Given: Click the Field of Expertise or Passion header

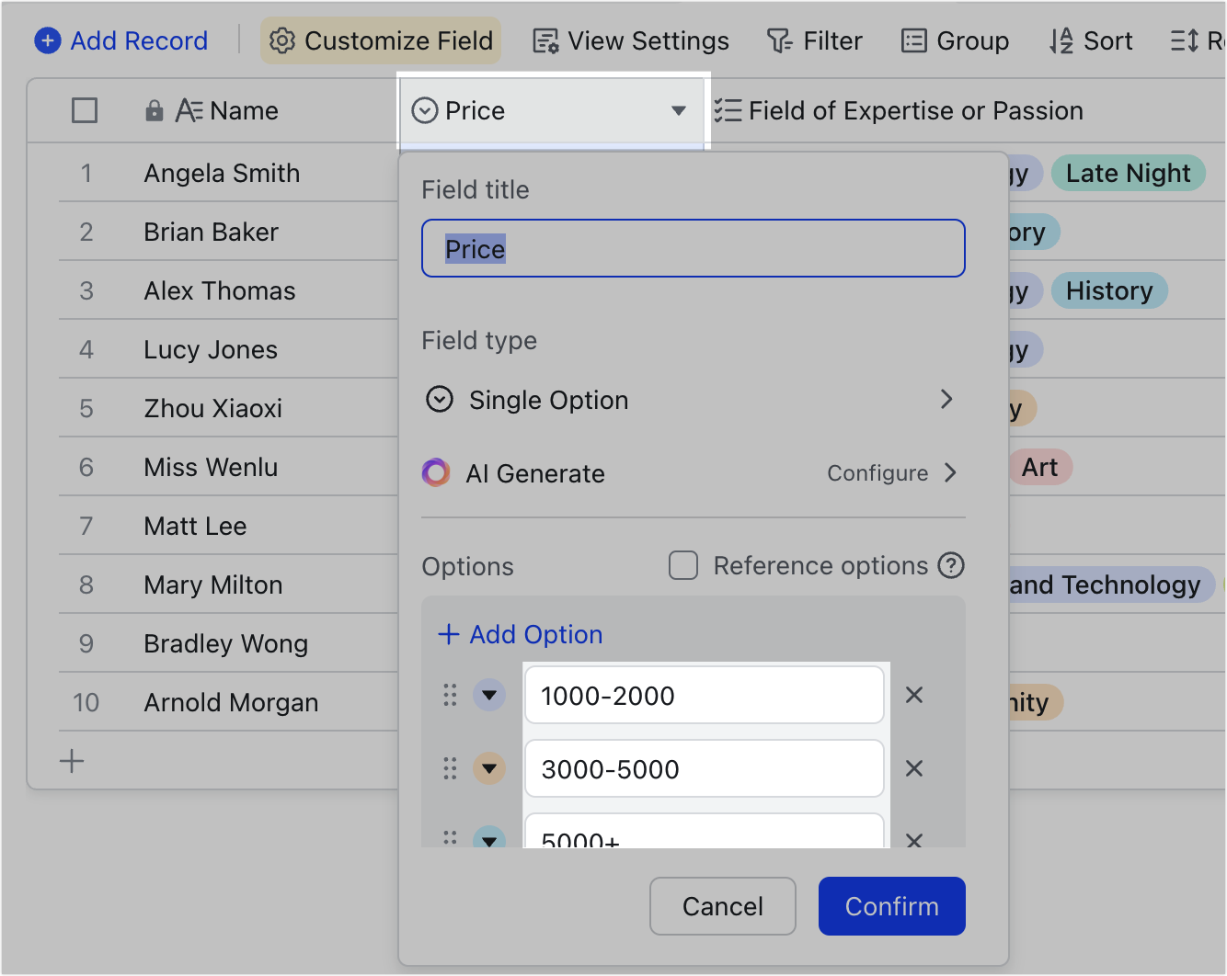Looking at the screenshot, I should (899, 111).
